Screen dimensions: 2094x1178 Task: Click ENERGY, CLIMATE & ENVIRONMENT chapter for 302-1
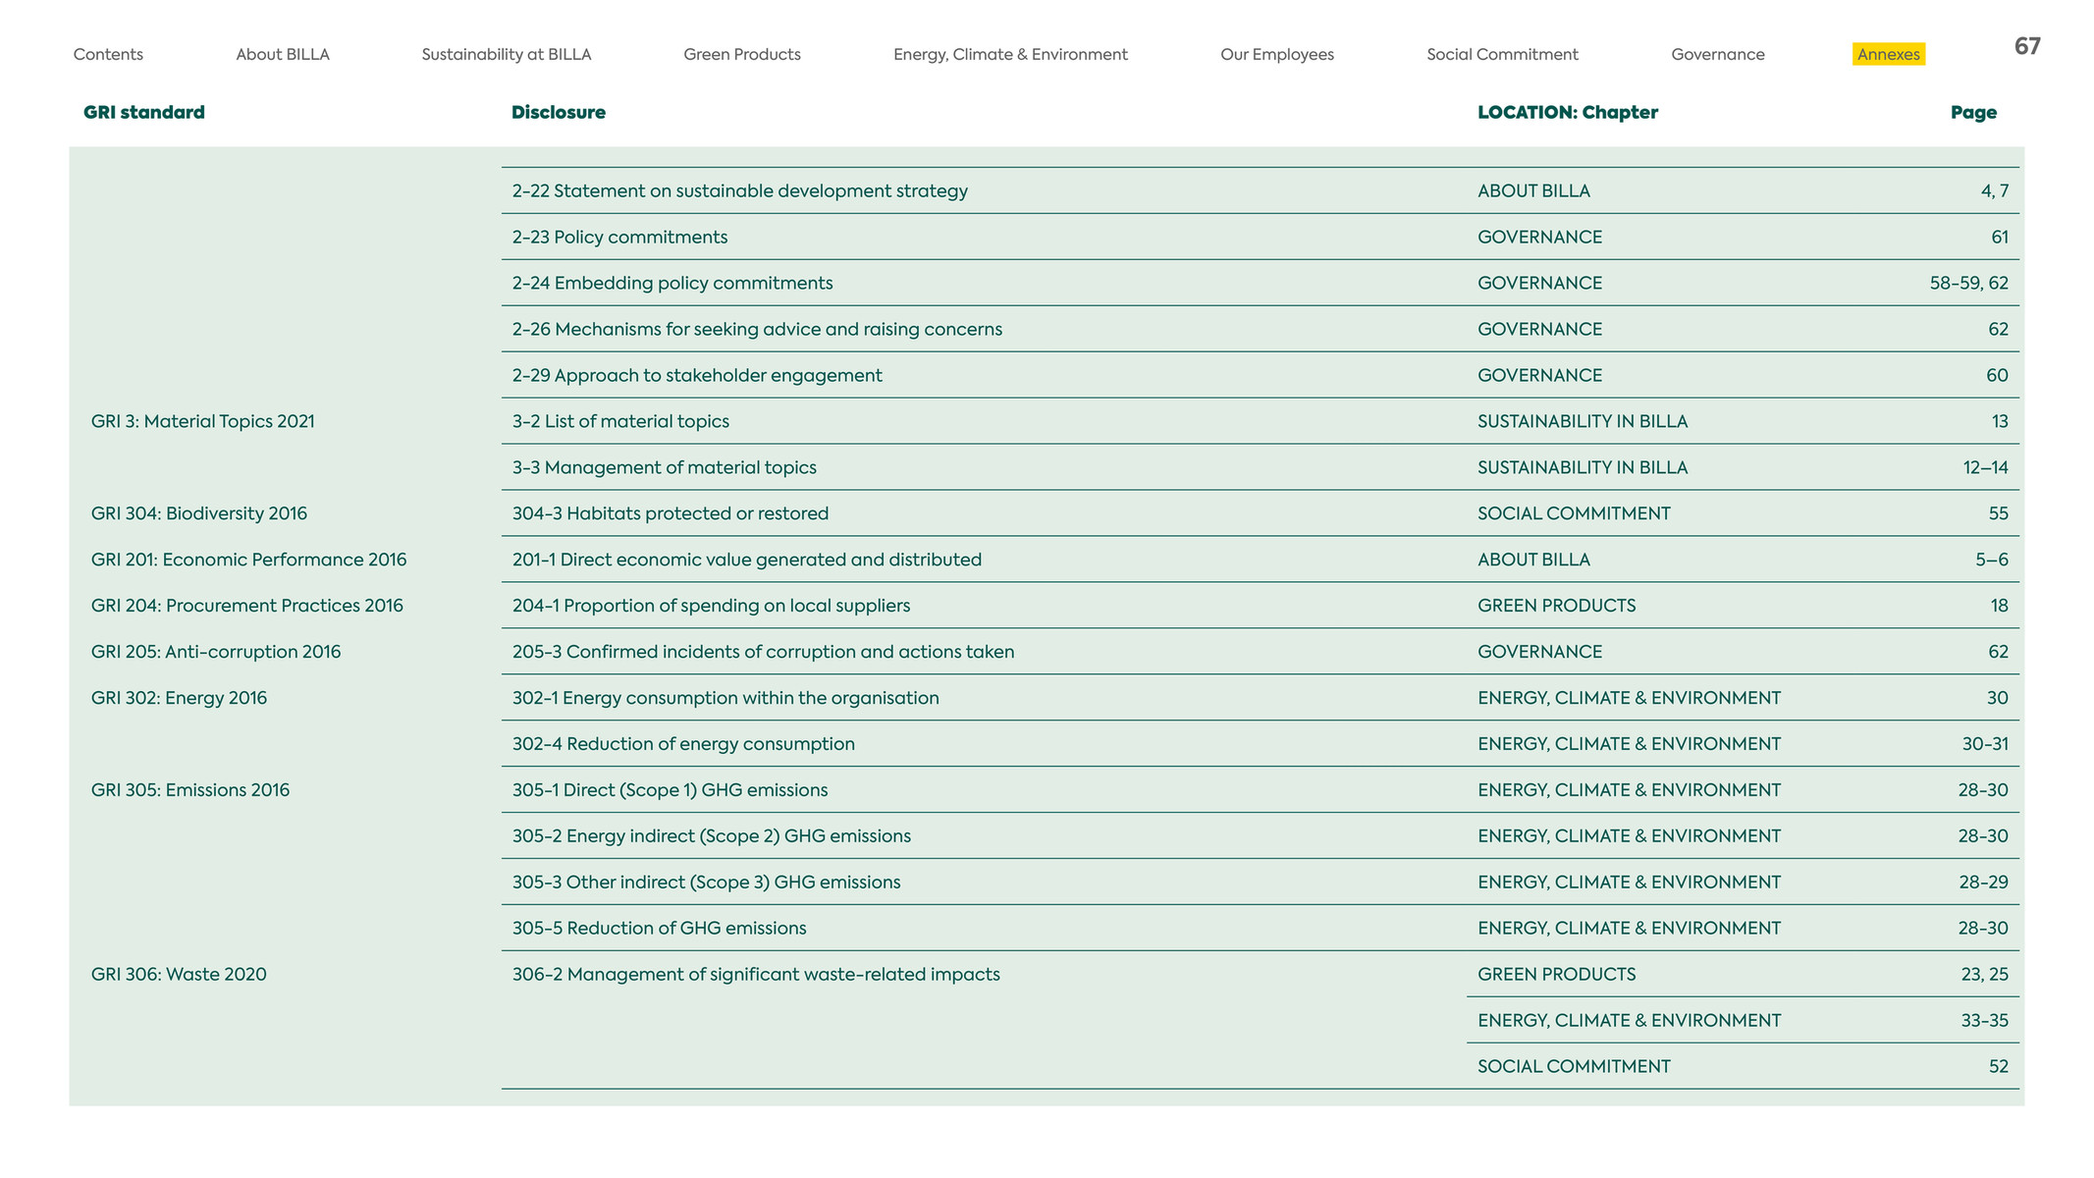[1629, 698]
